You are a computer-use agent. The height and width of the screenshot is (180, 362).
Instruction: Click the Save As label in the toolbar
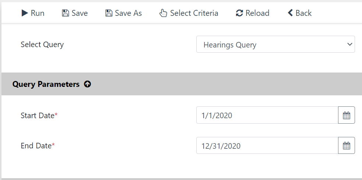point(129,13)
